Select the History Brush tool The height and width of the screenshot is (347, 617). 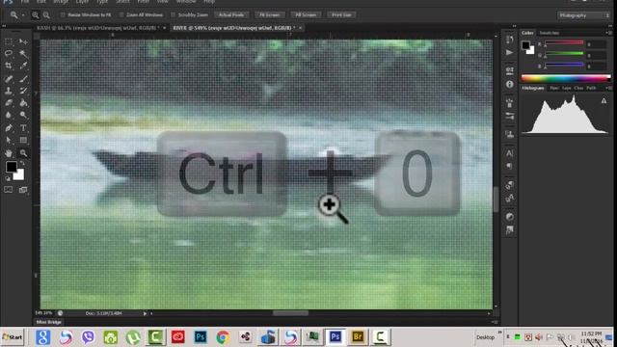tap(23, 91)
